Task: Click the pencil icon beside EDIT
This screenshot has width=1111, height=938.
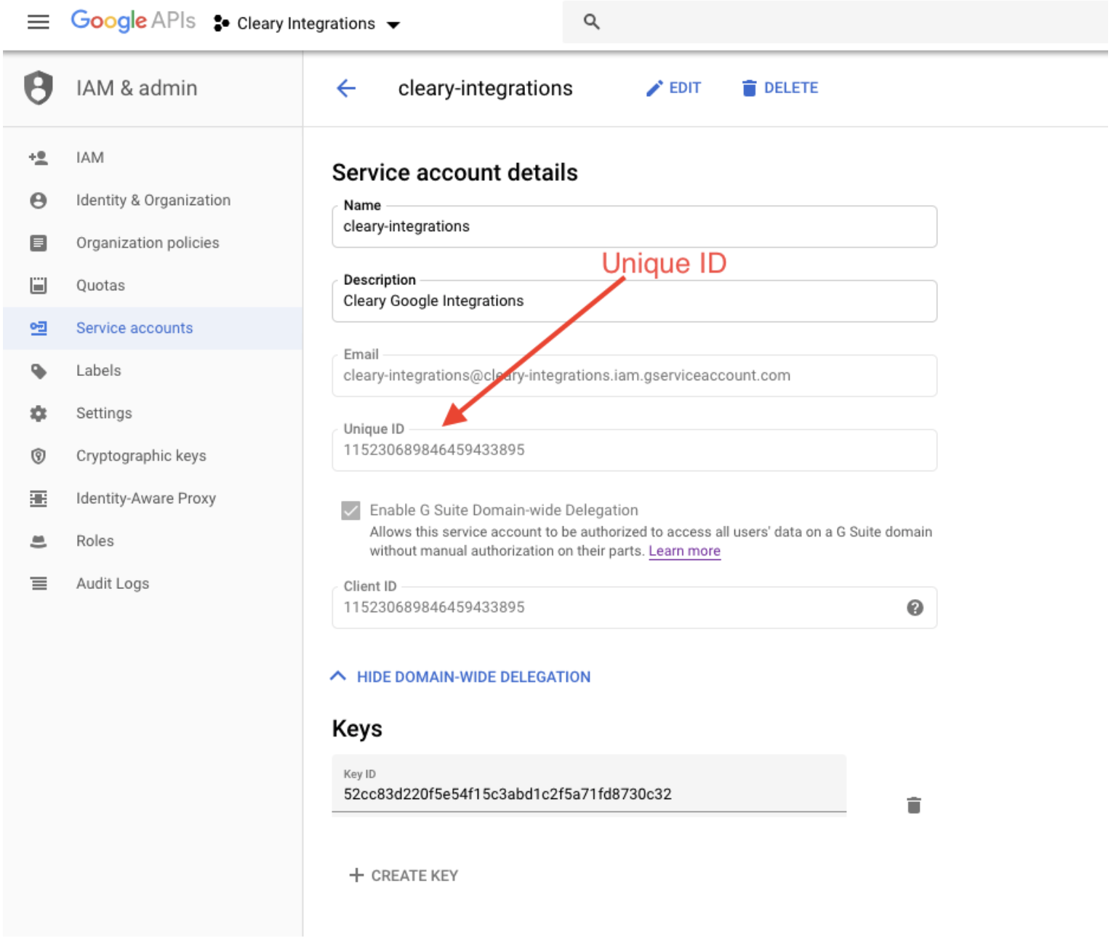Action: coord(654,88)
